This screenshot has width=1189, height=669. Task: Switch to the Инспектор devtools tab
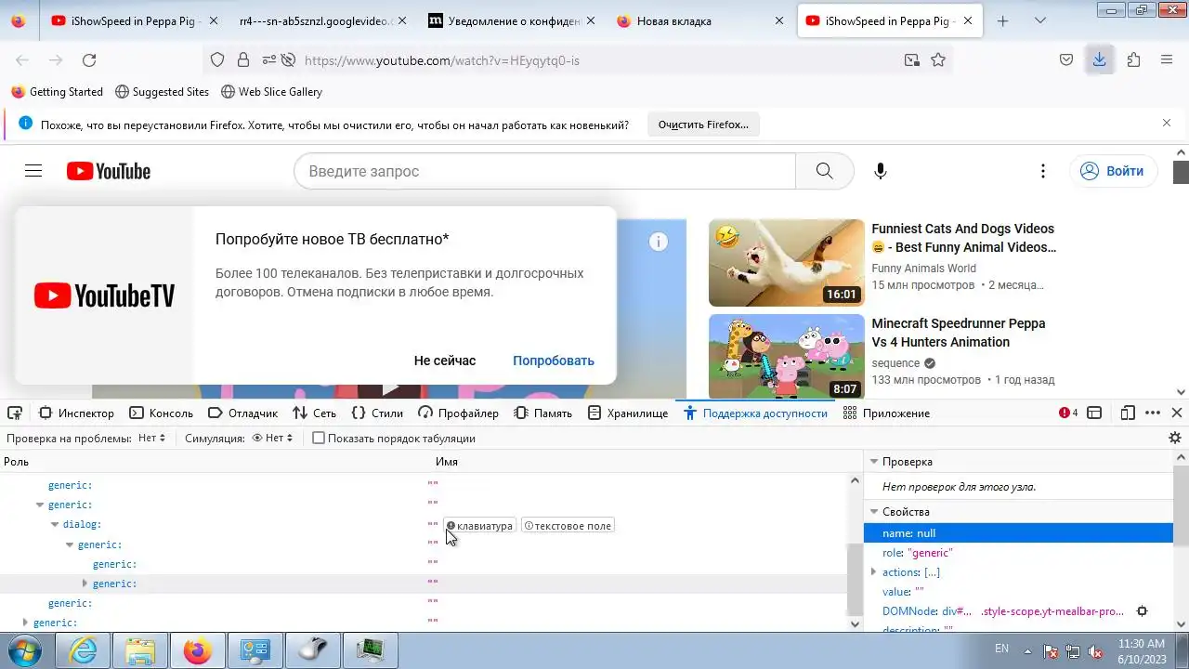click(x=76, y=413)
